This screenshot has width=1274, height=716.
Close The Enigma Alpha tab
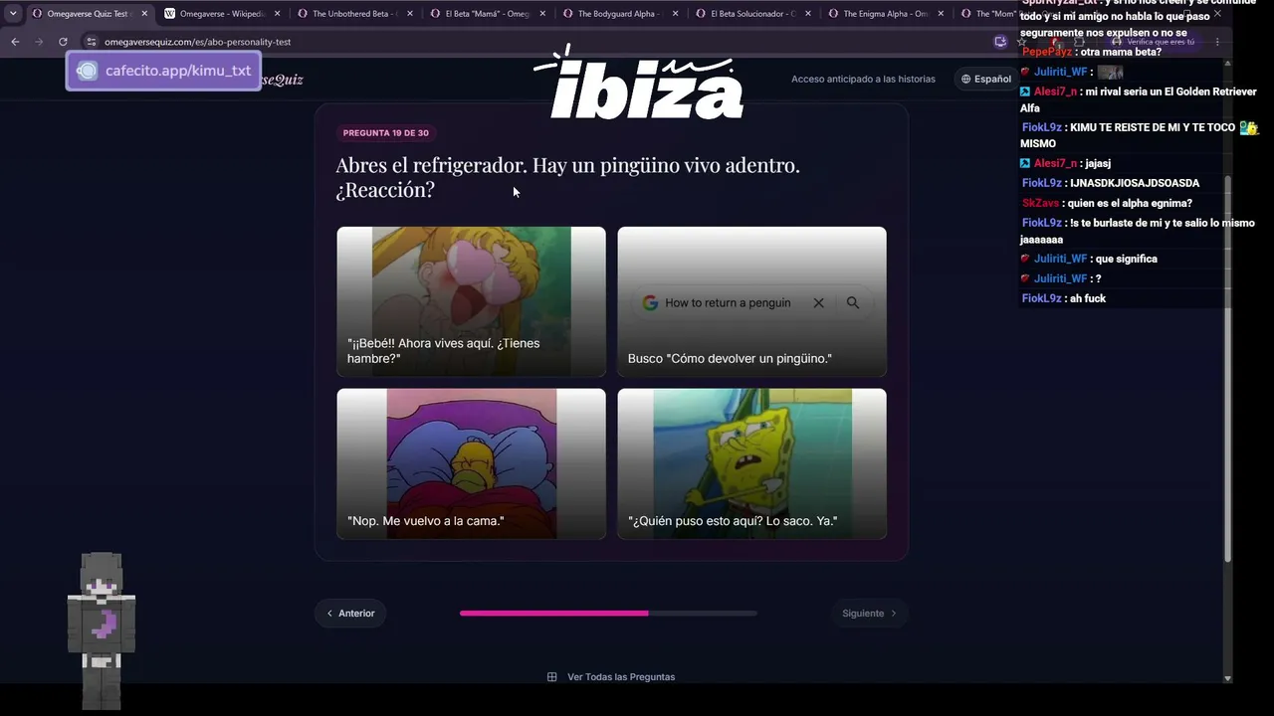click(941, 14)
